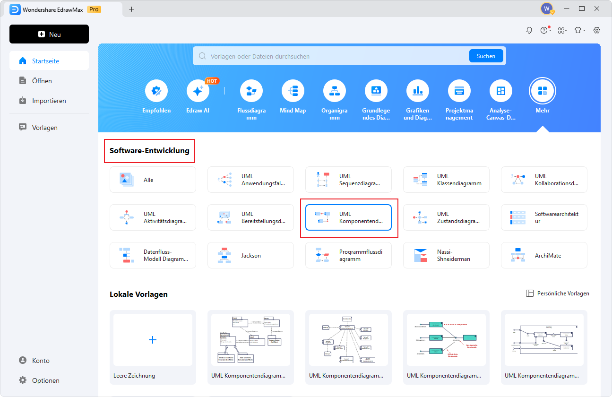Open settings gear icon at top right
This screenshot has width=612, height=397.
597,30
